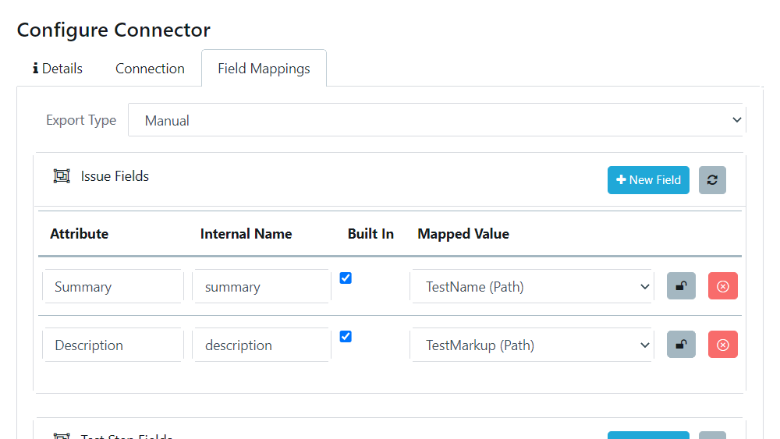780x439 pixels.
Task: Click the unlock icon in Summary row
Action: tap(681, 286)
